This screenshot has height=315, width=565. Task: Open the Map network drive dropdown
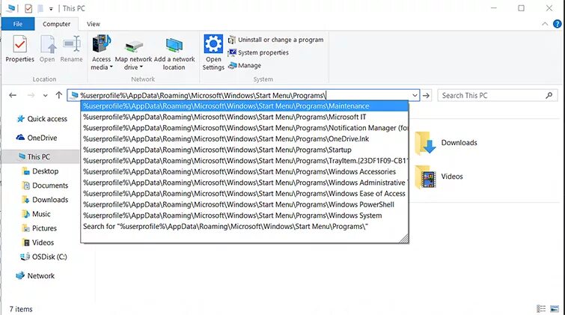click(x=133, y=53)
